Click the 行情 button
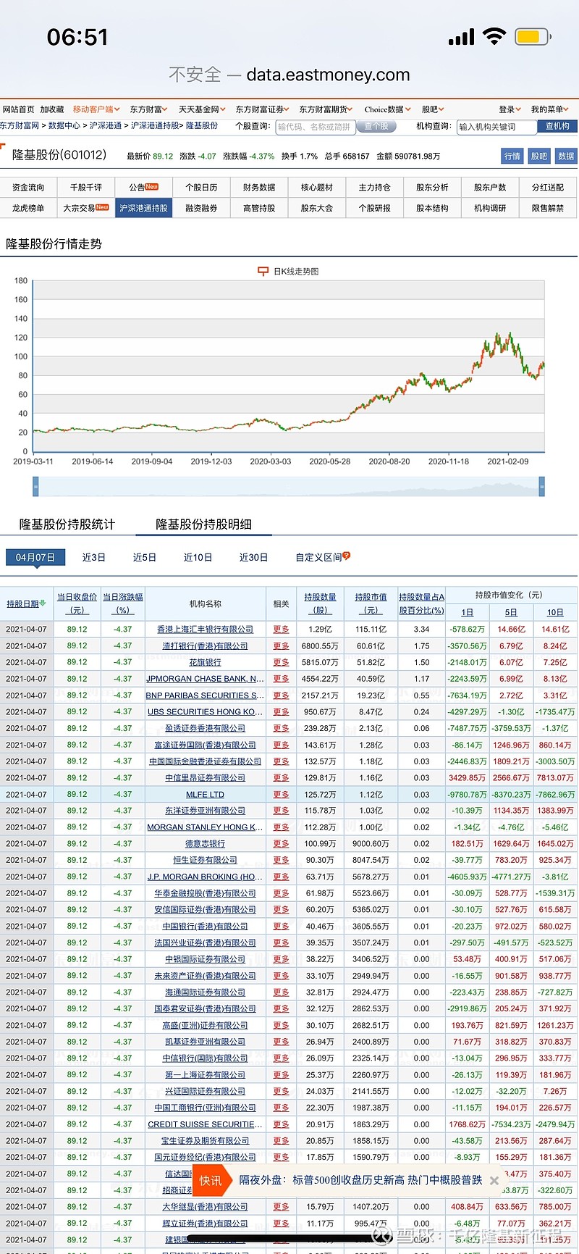 coord(512,156)
